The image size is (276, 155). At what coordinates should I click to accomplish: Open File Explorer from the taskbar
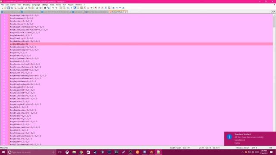(74, 152)
